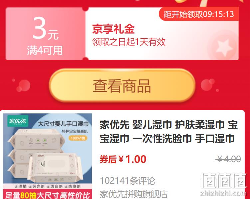Viewport: 250px width, 199px height.
Task: Open 家优先拼购旗舰店 store link
Action: (134, 194)
